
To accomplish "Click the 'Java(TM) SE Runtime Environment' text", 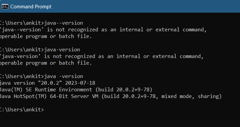I will point(46,90).
